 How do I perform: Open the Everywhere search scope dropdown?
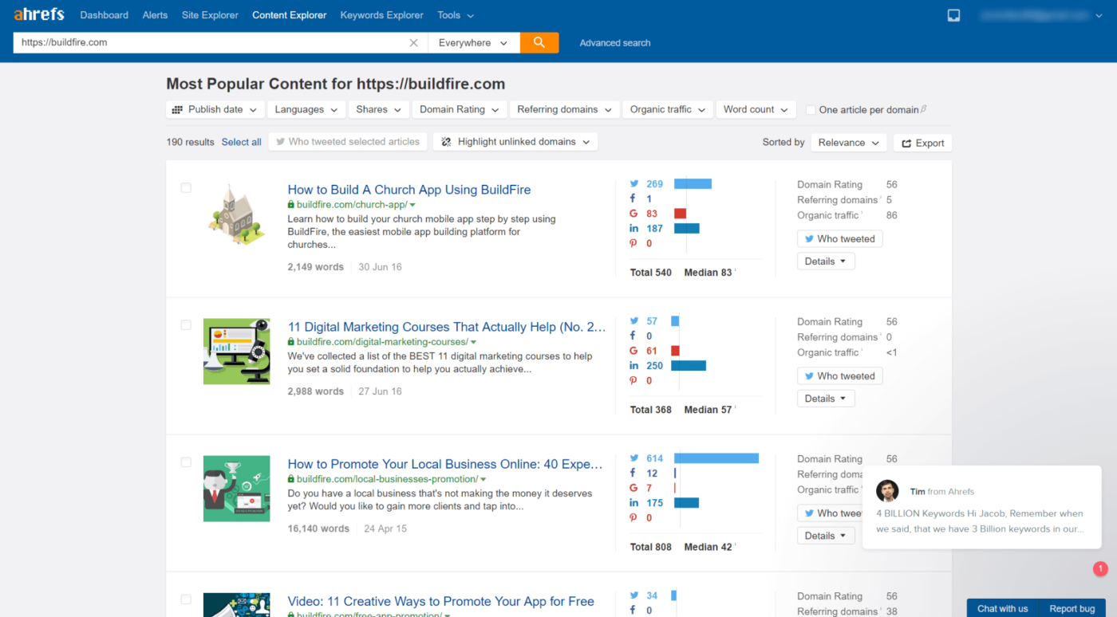tap(474, 43)
